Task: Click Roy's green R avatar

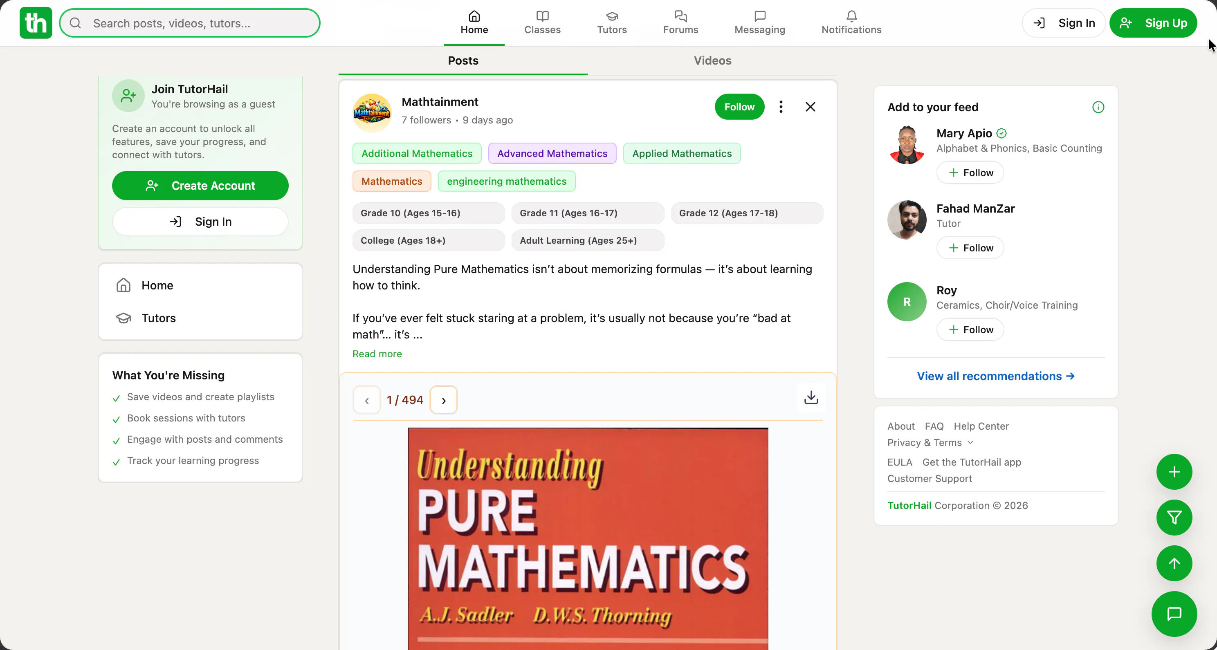Action: 907,302
